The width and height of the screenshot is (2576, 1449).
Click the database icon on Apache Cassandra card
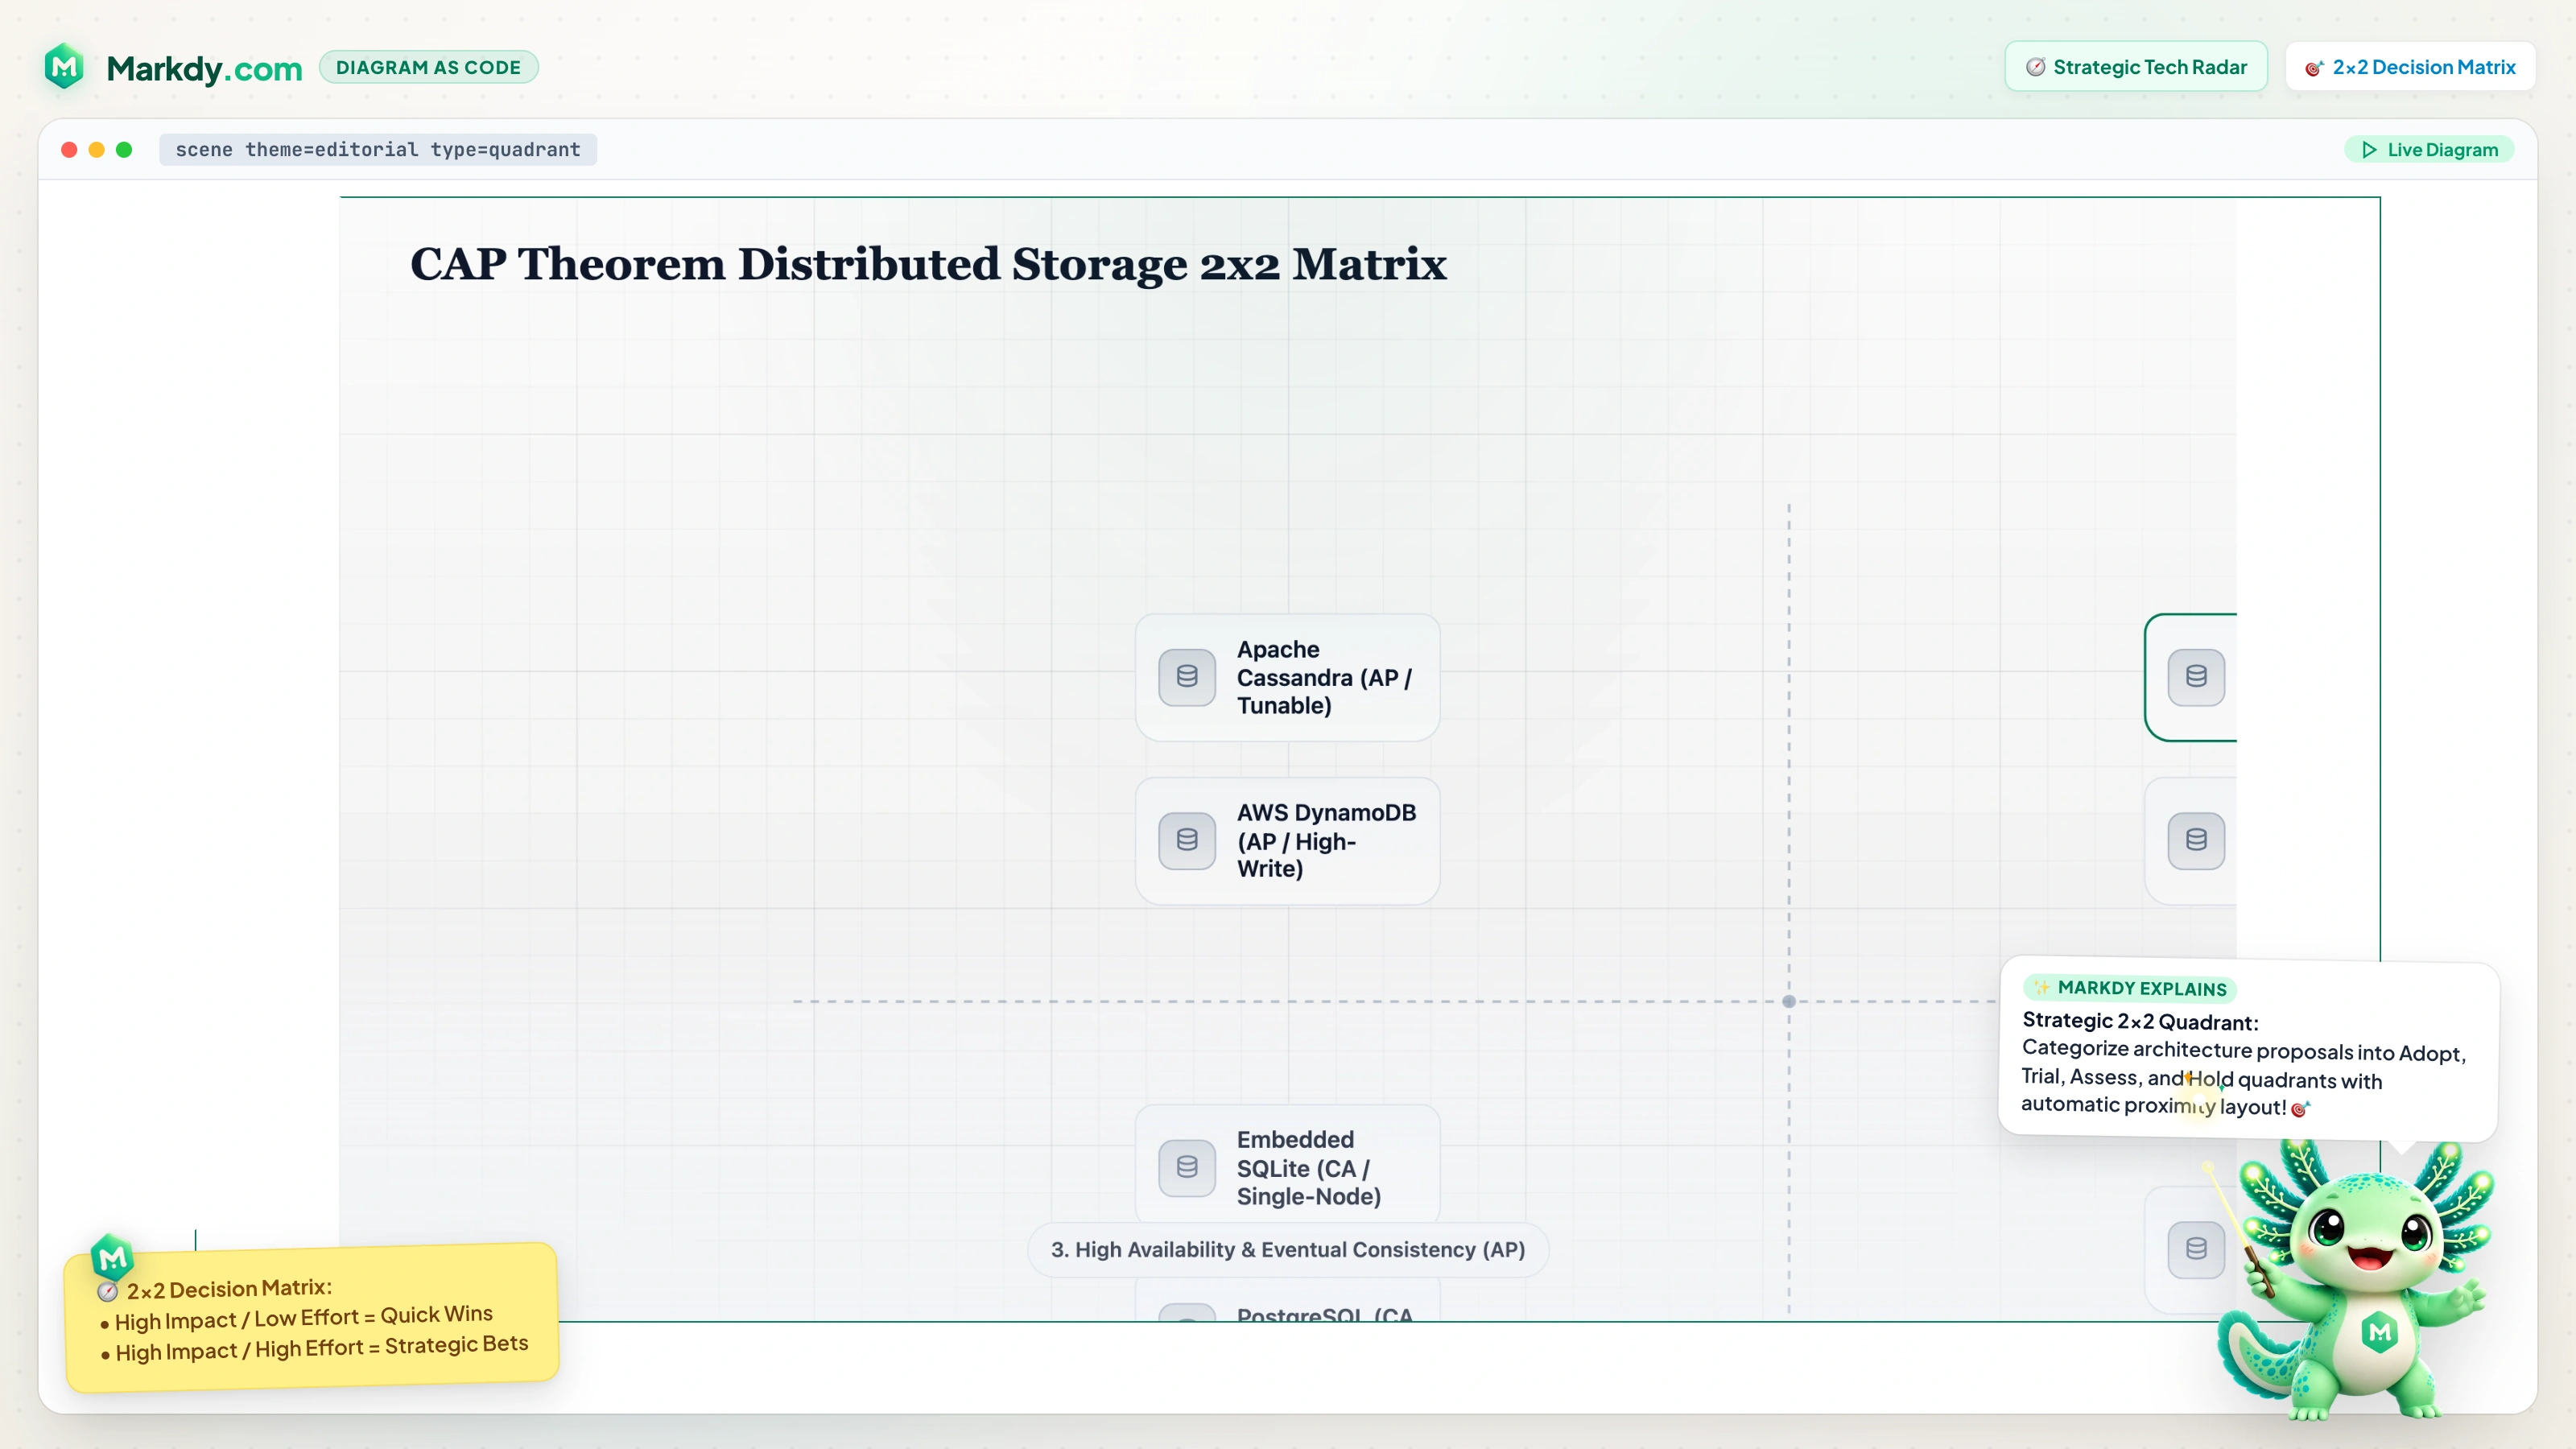pyautogui.click(x=1187, y=677)
